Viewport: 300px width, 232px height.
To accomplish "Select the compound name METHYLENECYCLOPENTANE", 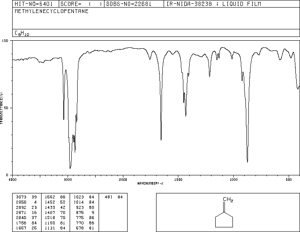I will tap(52, 11).
